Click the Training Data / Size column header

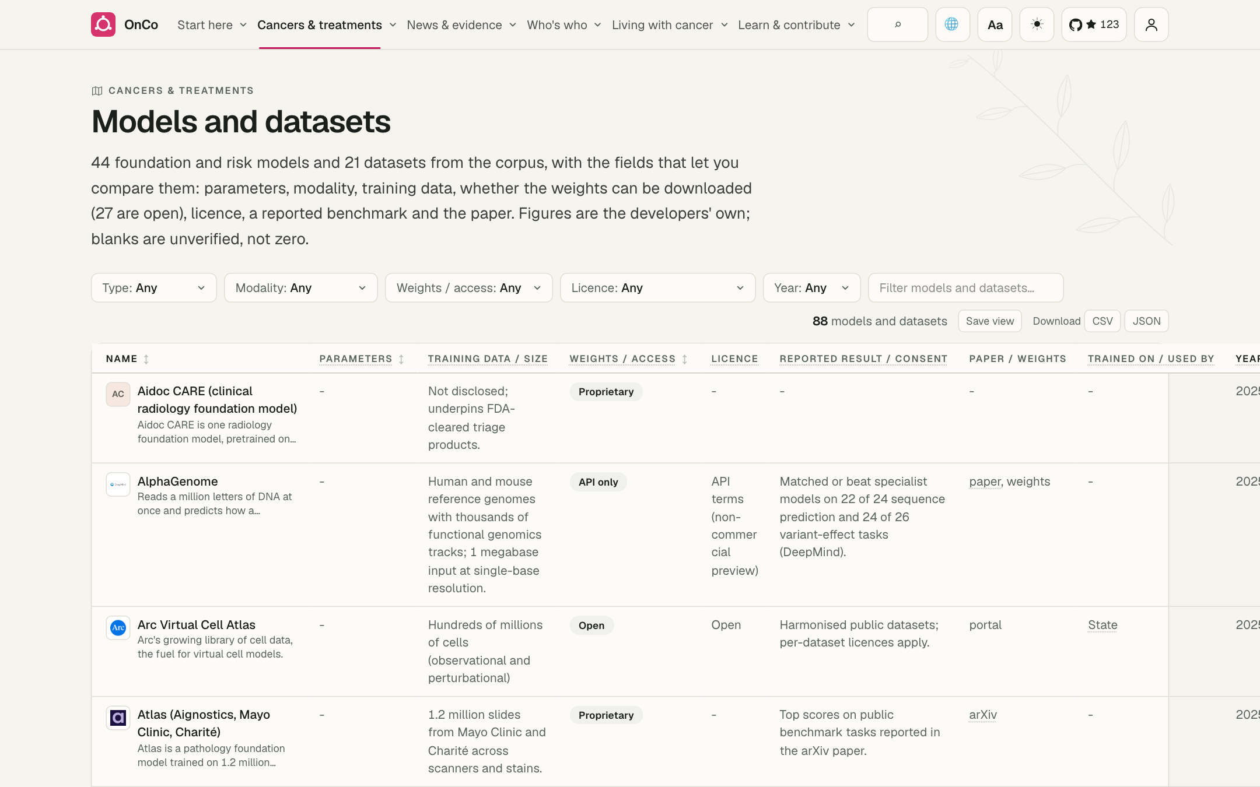pos(488,359)
